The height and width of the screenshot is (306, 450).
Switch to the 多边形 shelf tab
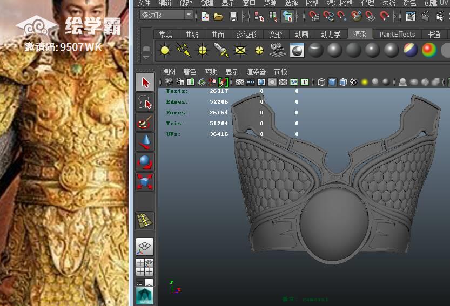pos(246,35)
